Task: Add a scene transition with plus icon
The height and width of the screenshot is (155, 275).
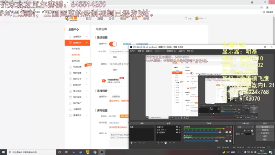Action: 245,131
